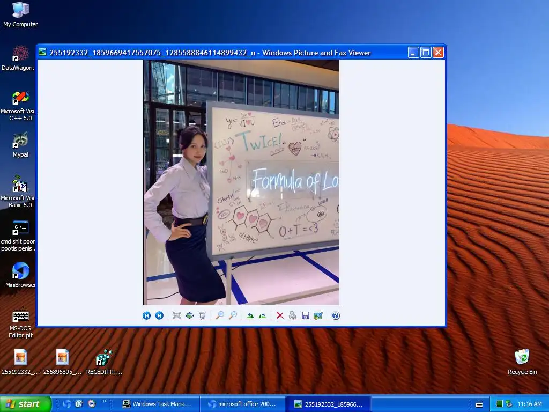Close the Picture and Fax Viewer window
This screenshot has height=412, width=549.
439,53
